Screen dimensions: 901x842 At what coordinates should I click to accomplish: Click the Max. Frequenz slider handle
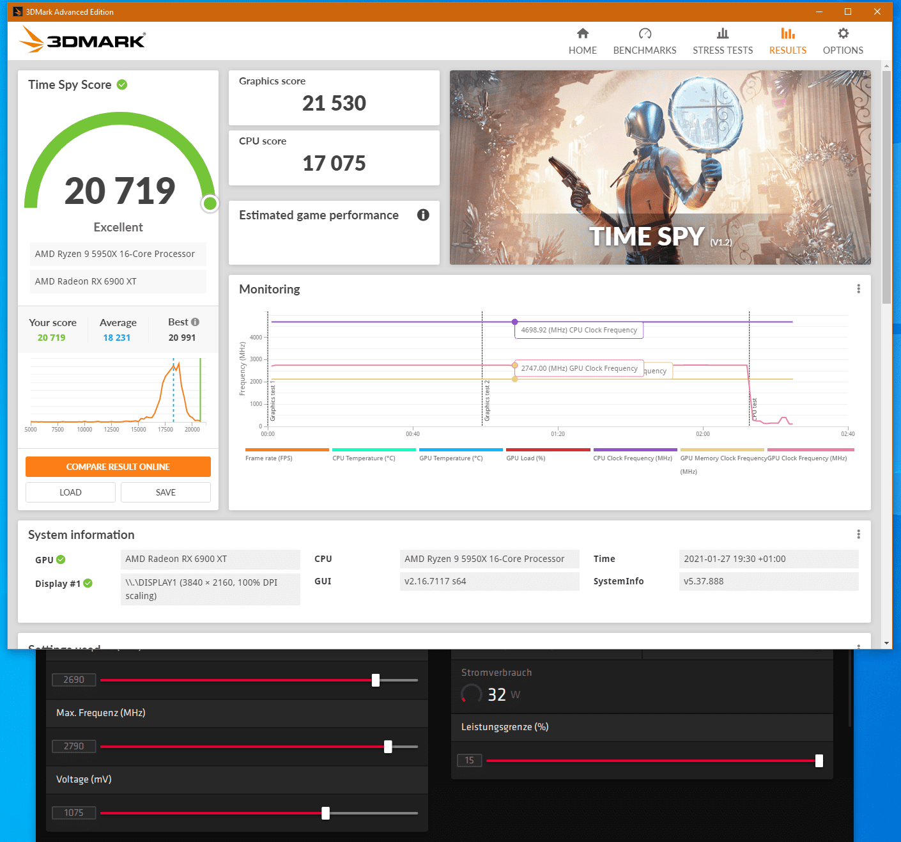coord(388,747)
